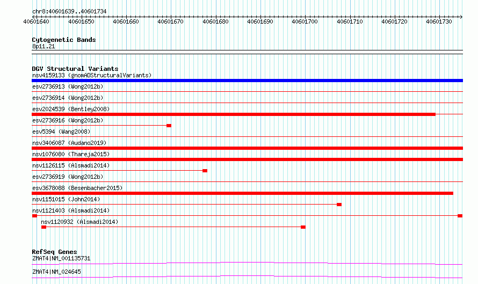
Task: Click the thick red nsv3406087 variant bar
Action: point(247,148)
